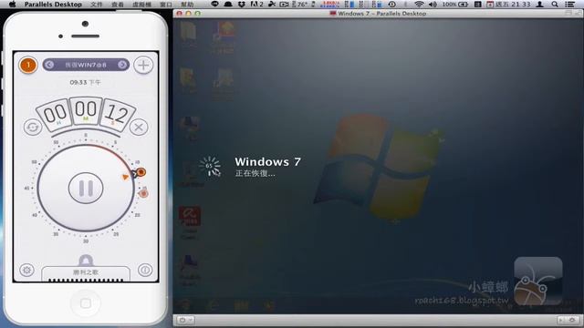Click the loading spinner beside Windows 7
This screenshot has width=584, height=328.
click(x=210, y=166)
